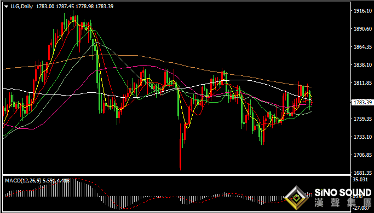This screenshot has width=374, height=213.
Task: Click the magenta moving average line
Action: 143,65
